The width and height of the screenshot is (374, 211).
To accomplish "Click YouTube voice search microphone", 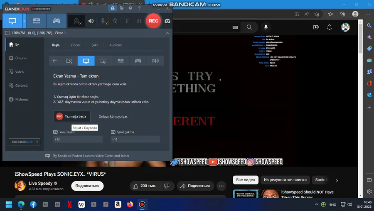I will 266,27.
